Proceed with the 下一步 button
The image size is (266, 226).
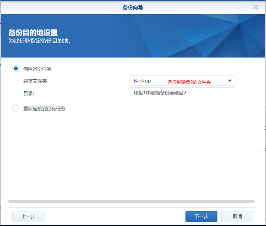pos(201,216)
